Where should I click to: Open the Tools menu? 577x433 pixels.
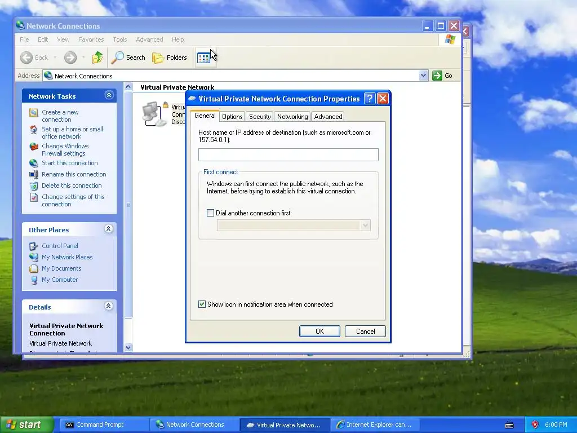click(119, 39)
